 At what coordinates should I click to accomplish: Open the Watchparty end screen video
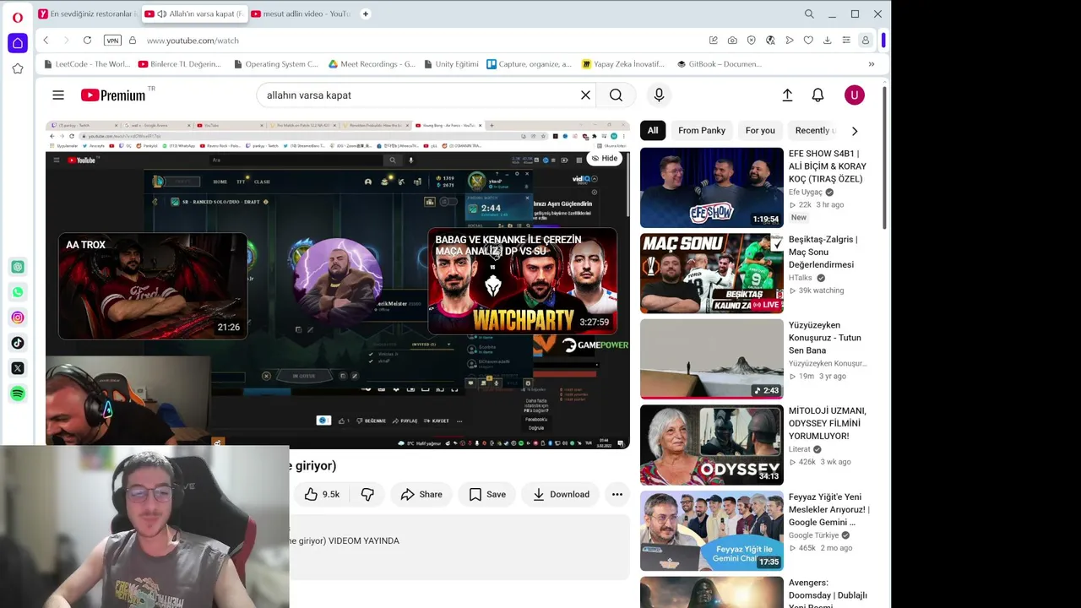pos(522,281)
